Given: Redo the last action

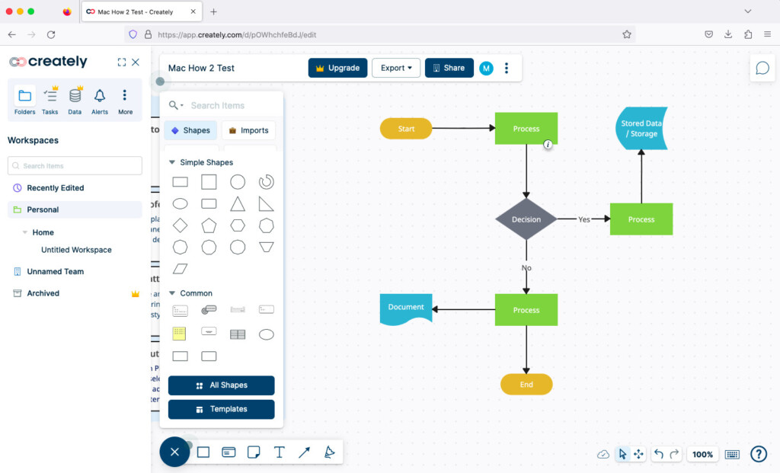Looking at the screenshot, I should (675, 454).
